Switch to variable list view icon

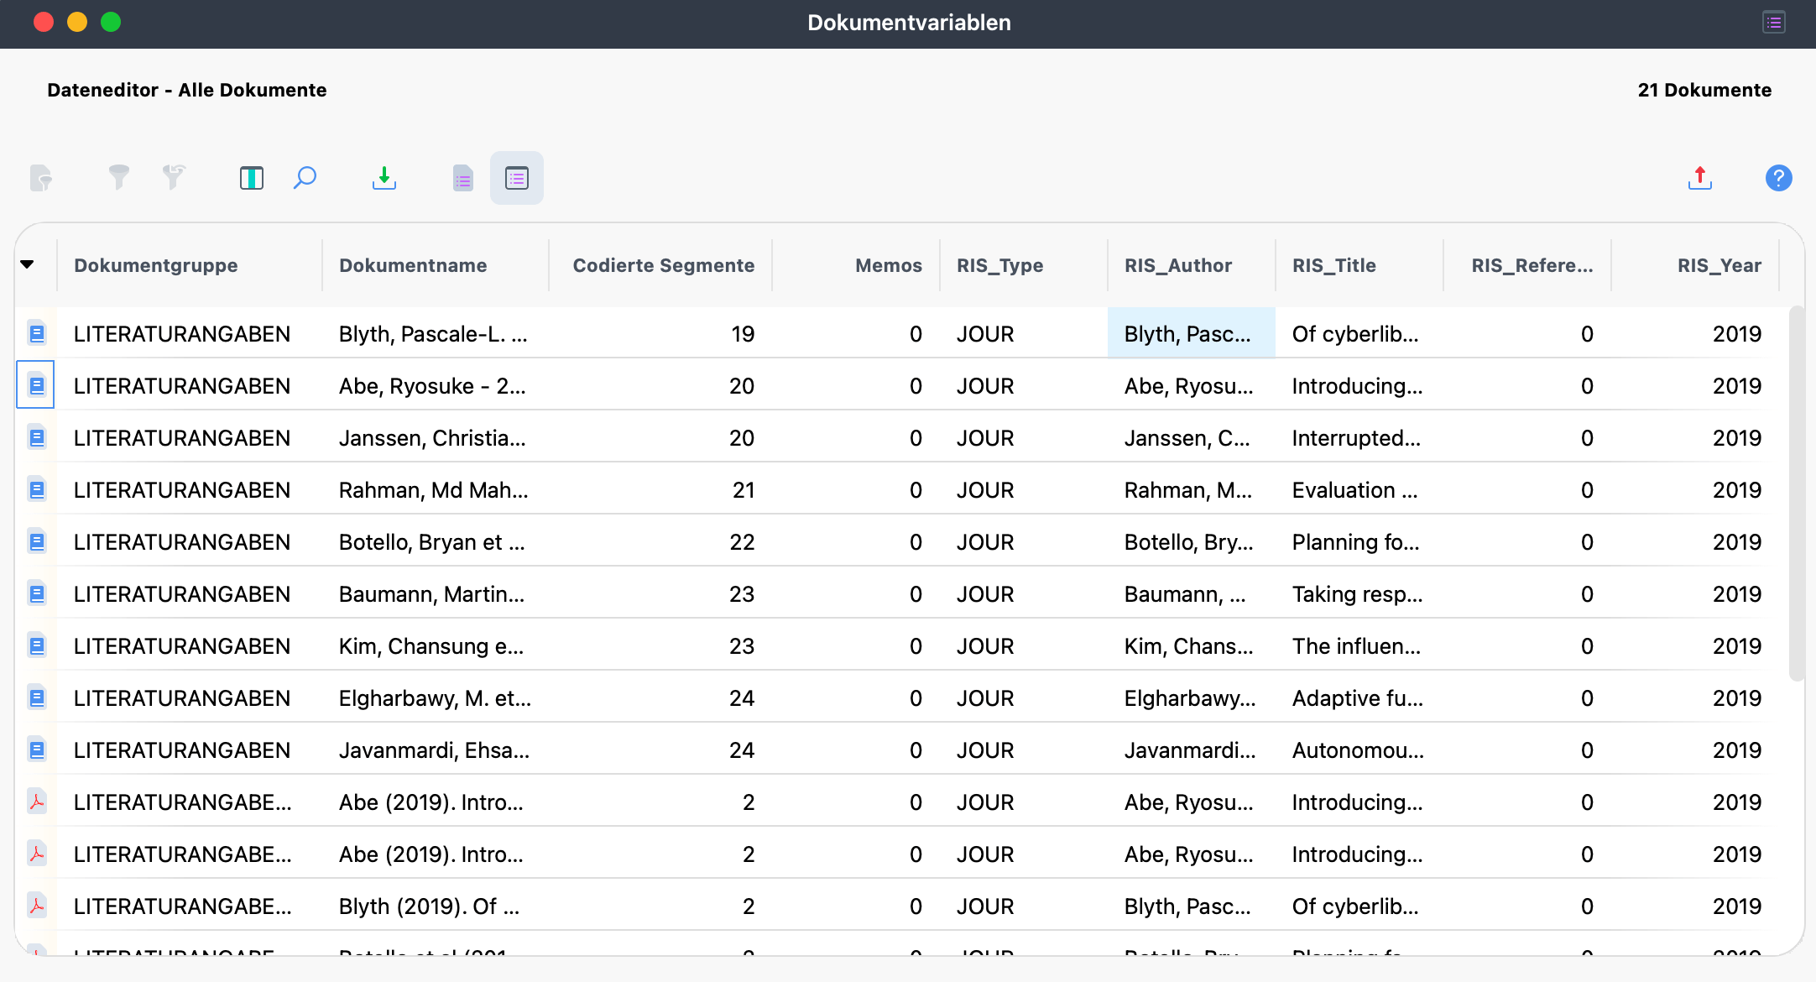click(x=463, y=178)
